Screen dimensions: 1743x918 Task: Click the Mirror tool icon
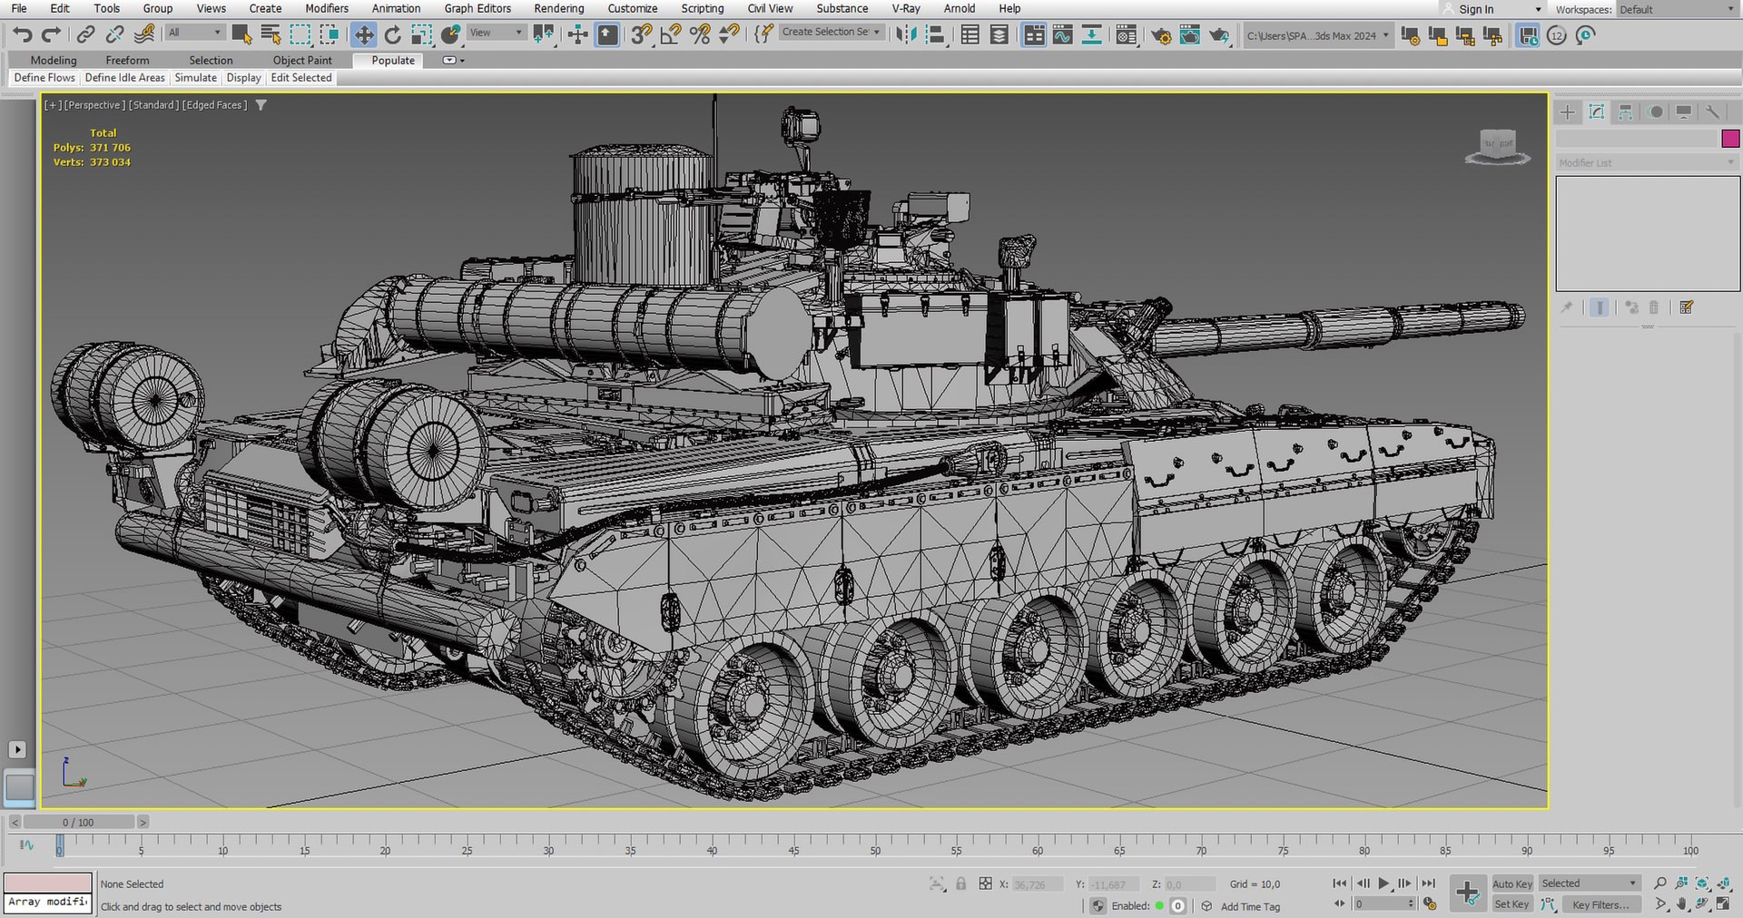tap(905, 34)
